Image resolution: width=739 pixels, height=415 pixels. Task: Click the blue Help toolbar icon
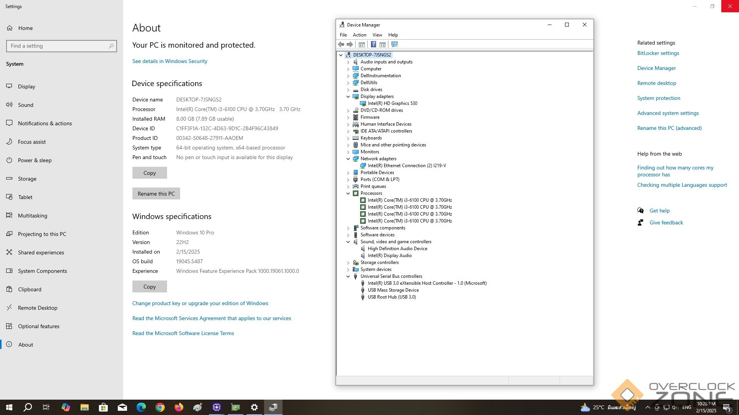point(373,45)
